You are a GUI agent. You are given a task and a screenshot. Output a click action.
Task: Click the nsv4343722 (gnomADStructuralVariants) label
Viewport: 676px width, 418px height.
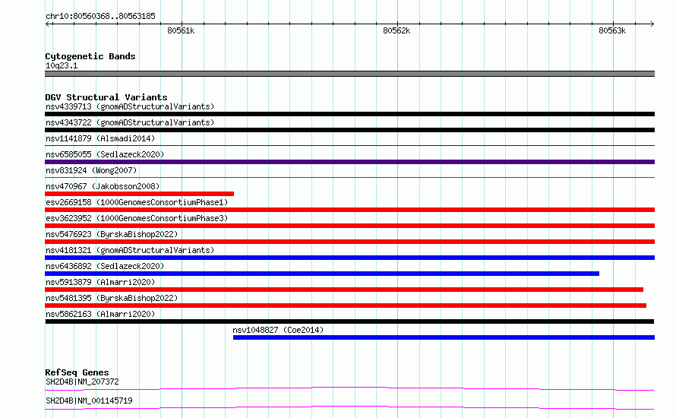[130, 122]
